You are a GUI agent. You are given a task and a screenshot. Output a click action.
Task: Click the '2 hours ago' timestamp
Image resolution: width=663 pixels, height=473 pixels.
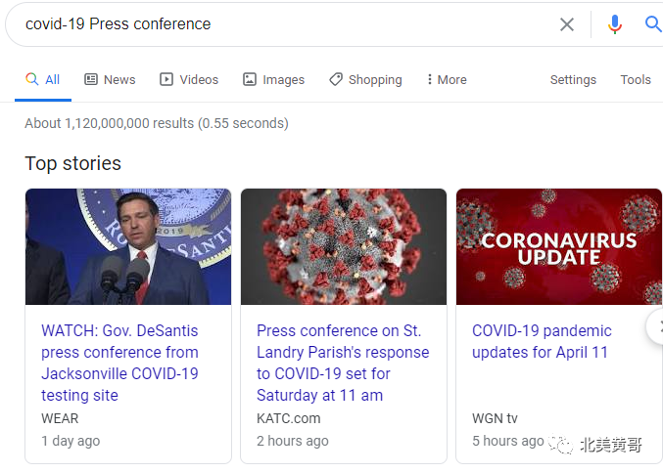pos(293,441)
